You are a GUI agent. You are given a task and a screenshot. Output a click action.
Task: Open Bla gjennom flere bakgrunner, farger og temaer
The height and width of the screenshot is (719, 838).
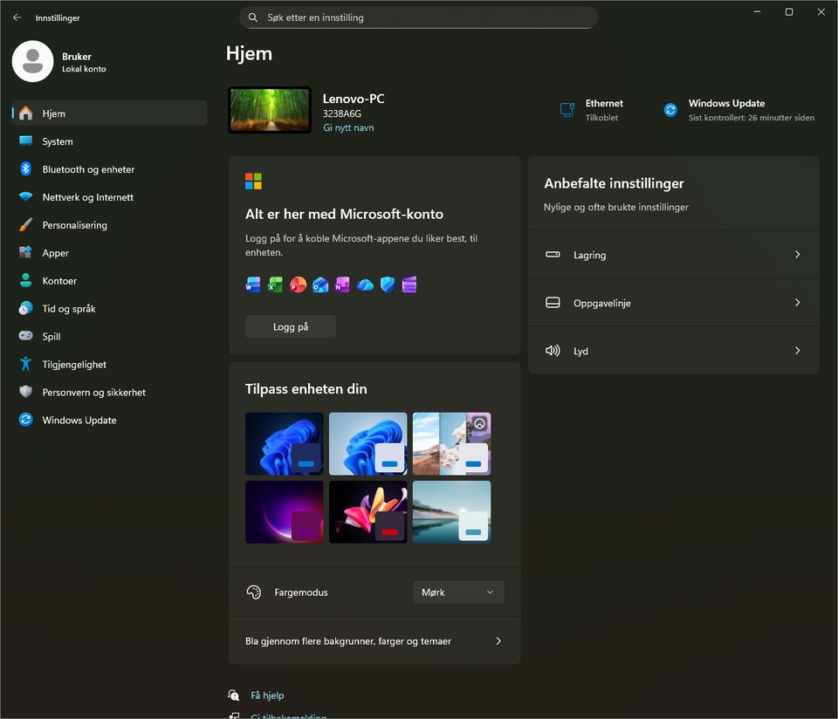tap(374, 641)
